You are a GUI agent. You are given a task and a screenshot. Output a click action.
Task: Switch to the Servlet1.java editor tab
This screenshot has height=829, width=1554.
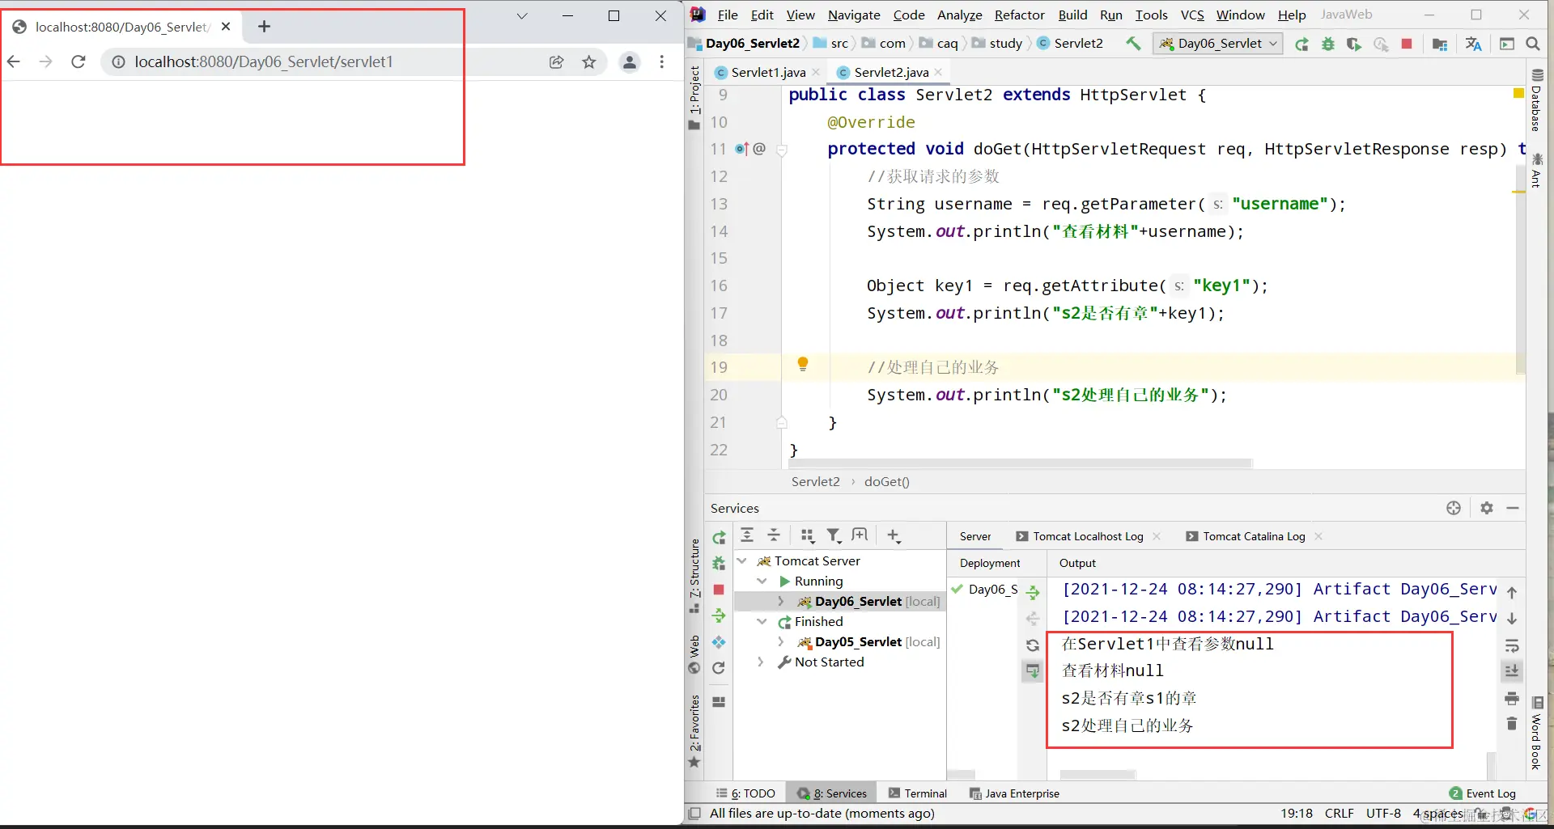(x=768, y=72)
